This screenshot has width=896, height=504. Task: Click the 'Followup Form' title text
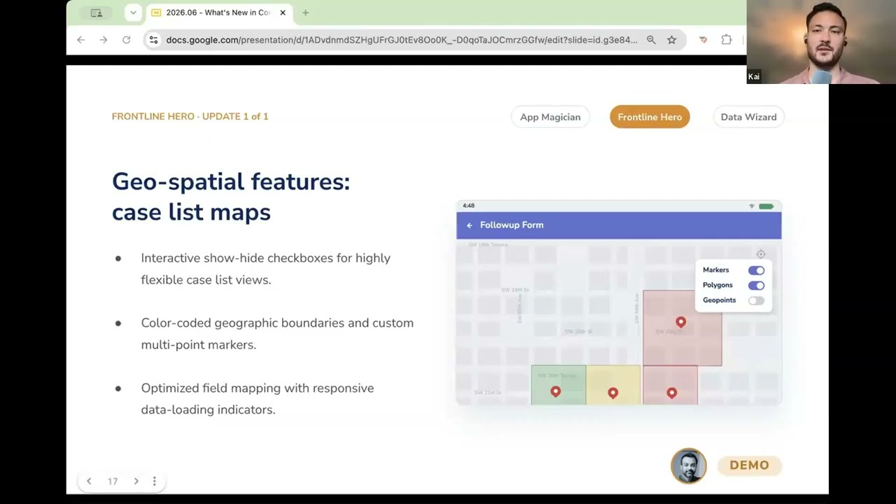click(512, 225)
